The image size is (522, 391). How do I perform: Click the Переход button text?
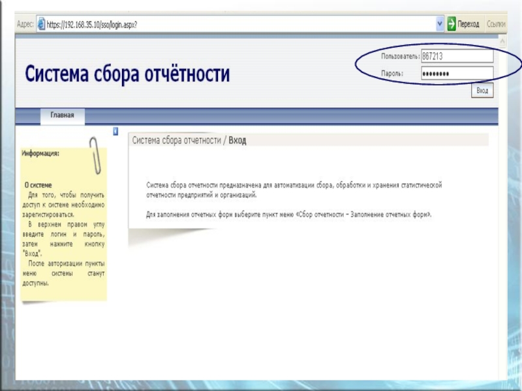tap(468, 24)
